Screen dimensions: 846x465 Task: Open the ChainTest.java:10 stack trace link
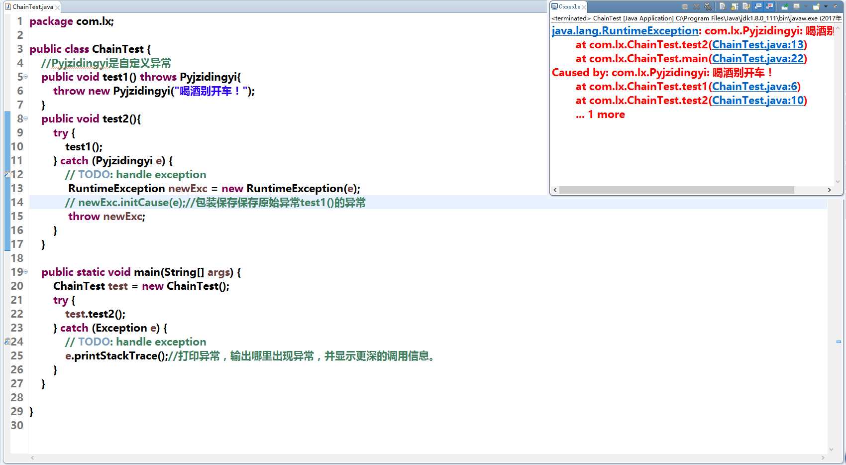pos(758,101)
